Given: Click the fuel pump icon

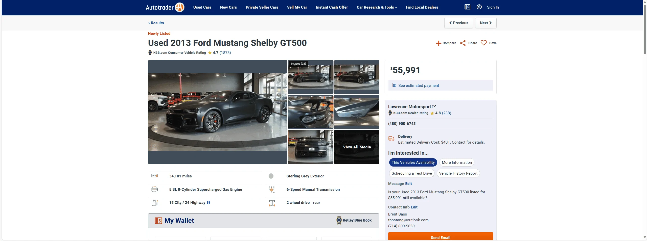Looking at the screenshot, I should point(155,203).
